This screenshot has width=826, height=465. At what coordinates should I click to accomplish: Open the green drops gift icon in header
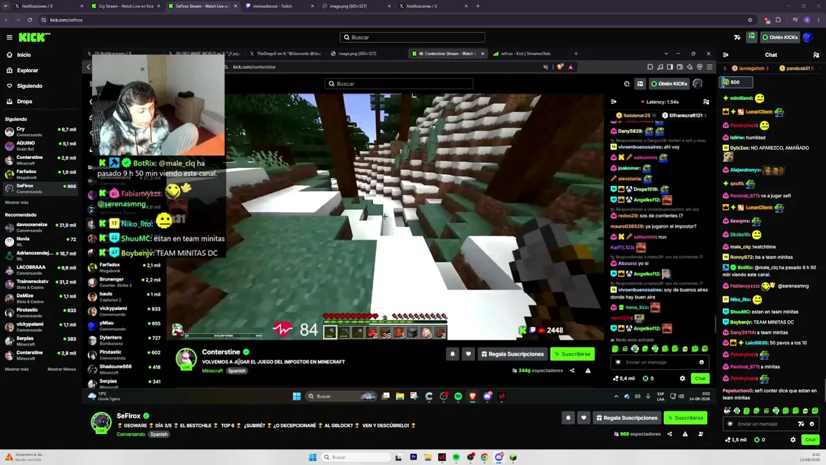[x=752, y=37]
